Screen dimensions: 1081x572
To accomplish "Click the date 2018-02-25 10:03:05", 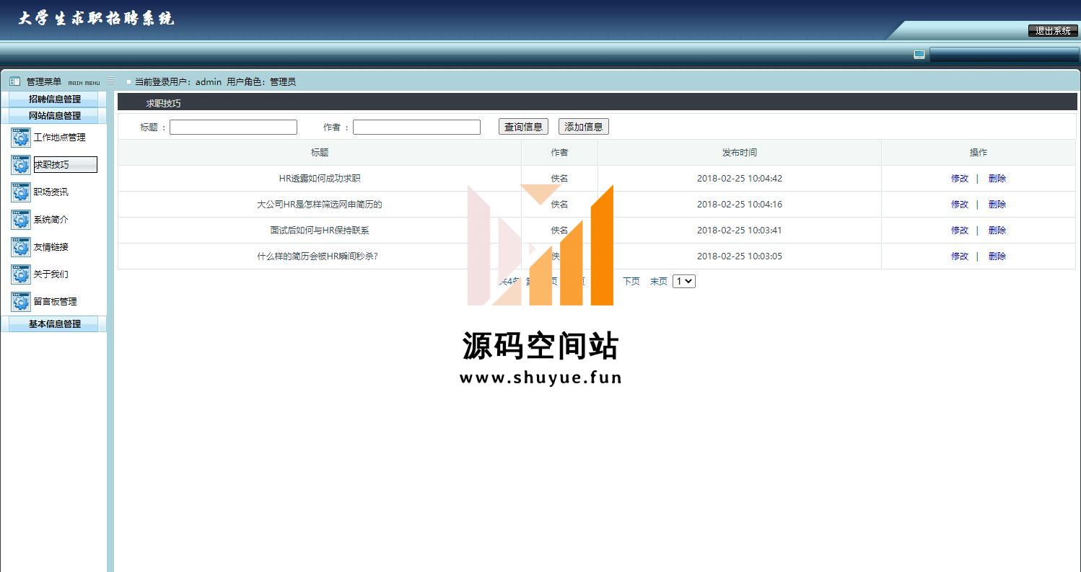I will tap(740, 256).
